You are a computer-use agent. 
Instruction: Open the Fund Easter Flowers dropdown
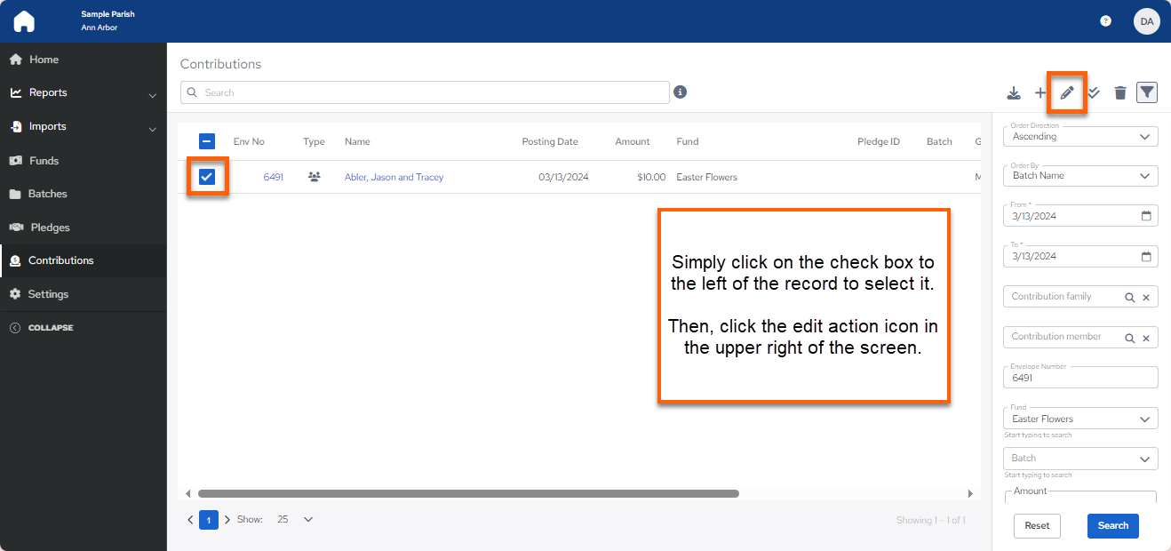pos(1080,418)
